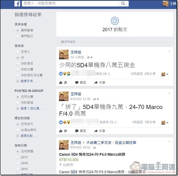Open audience dropdown on 14 小時前 post
The image size is (178, 176).
(90, 57)
